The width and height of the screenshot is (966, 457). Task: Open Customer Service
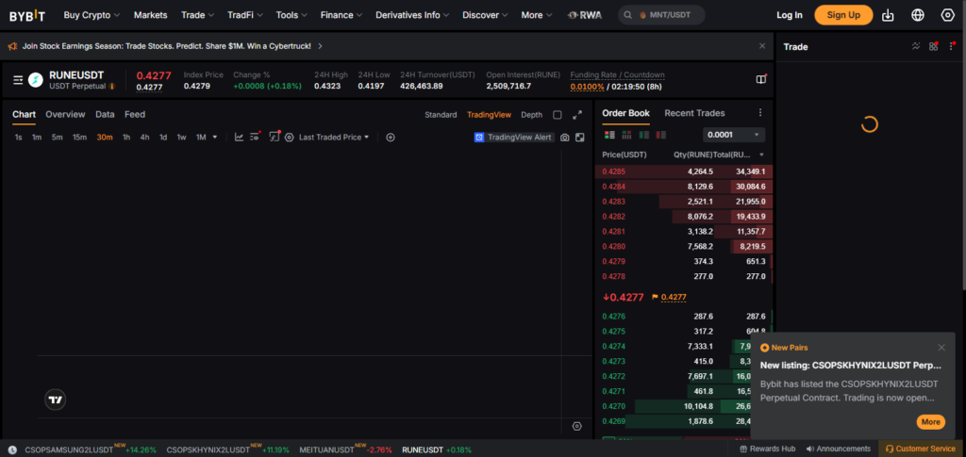(x=921, y=449)
